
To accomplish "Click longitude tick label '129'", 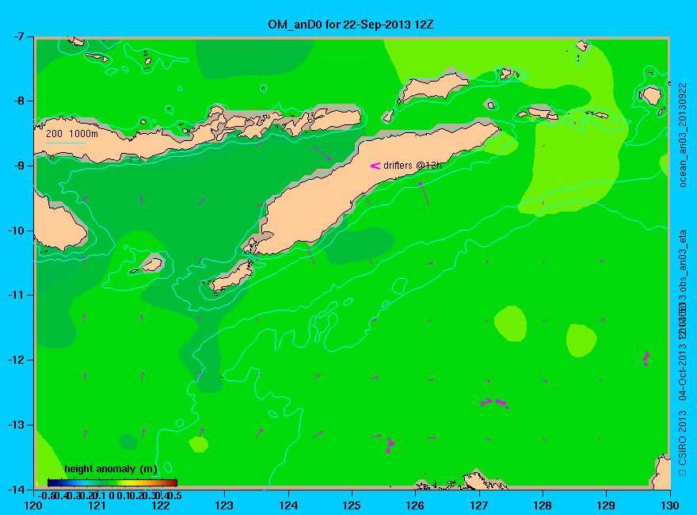I will tap(606, 505).
